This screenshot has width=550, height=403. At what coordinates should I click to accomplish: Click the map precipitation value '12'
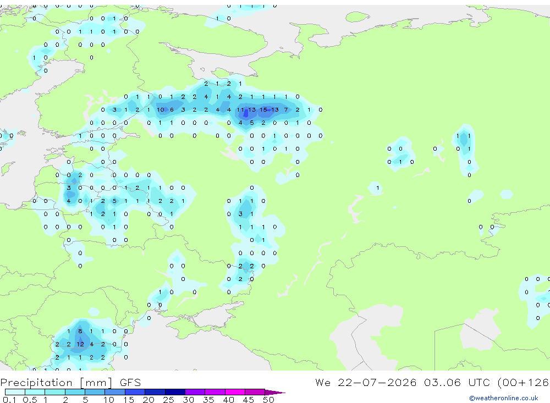[x=80, y=344]
